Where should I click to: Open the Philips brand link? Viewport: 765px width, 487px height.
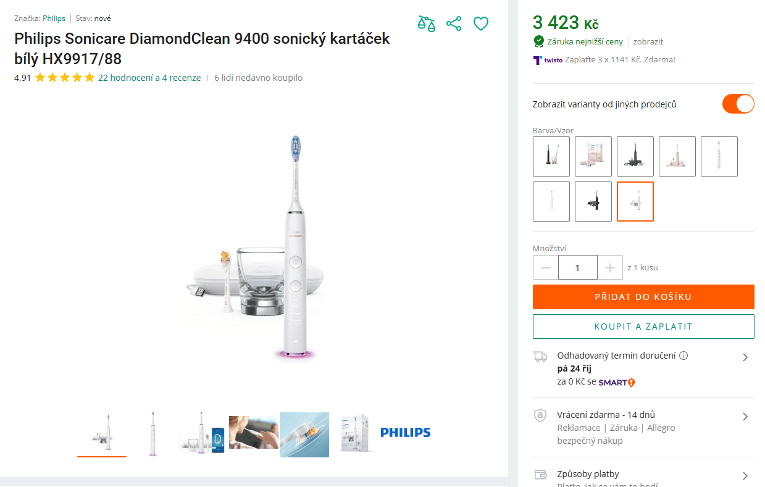pyautogui.click(x=54, y=19)
